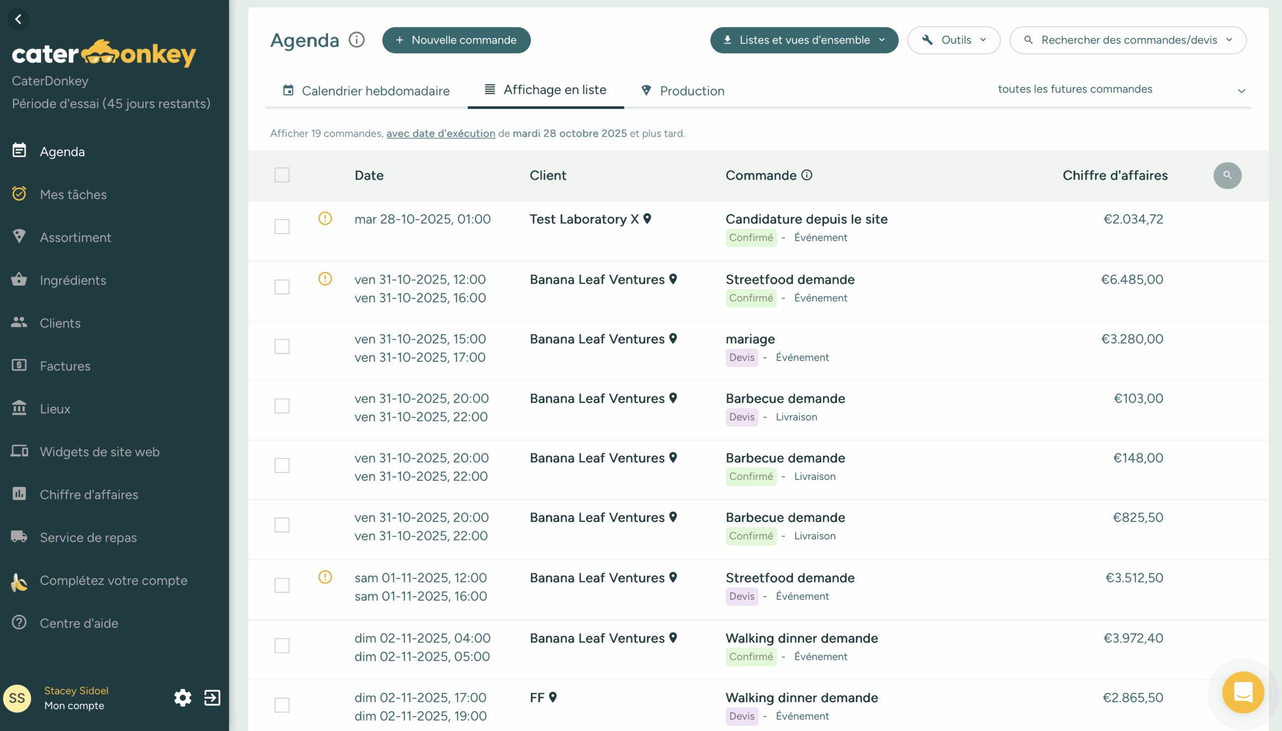This screenshot has width=1282, height=731.
Task: Expand the Listes et vues d'ensemble dropdown
Action: (x=804, y=40)
